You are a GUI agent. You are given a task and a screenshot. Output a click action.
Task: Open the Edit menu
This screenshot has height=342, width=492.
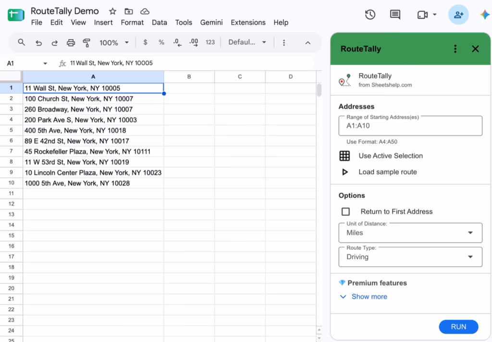pyautogui.click(x=57, y=23)
